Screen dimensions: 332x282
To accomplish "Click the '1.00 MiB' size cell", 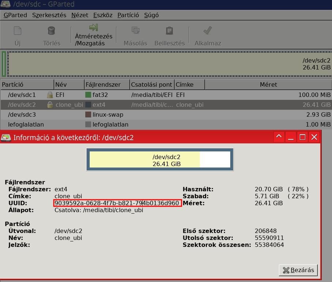I will (x=318, y=124).
